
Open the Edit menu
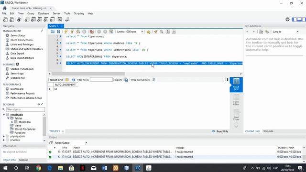coord(12,13)
